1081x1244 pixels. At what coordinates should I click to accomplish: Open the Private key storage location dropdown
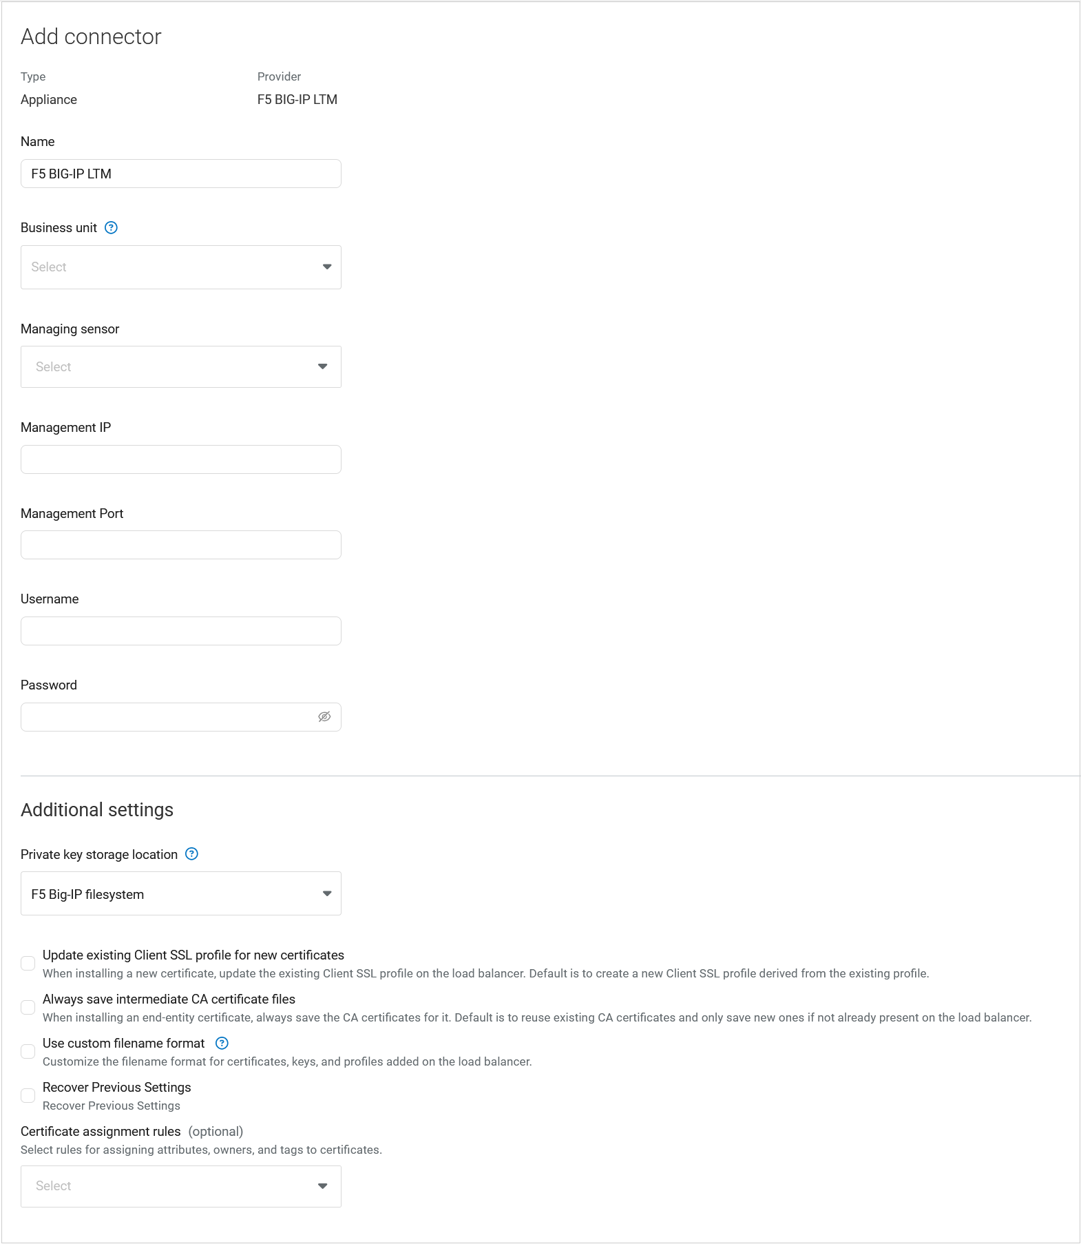pos(180,893)
